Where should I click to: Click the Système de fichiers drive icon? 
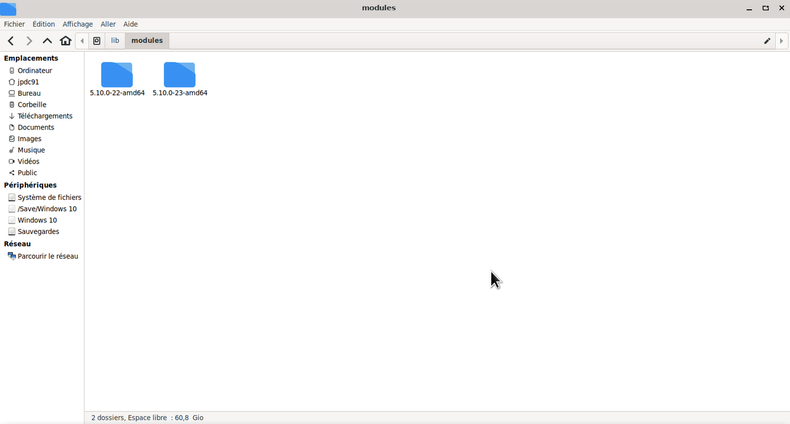[x=12, y=197]
